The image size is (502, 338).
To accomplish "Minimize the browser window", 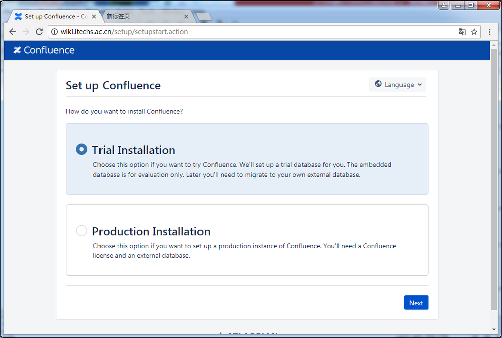I will tap(458, 5).
